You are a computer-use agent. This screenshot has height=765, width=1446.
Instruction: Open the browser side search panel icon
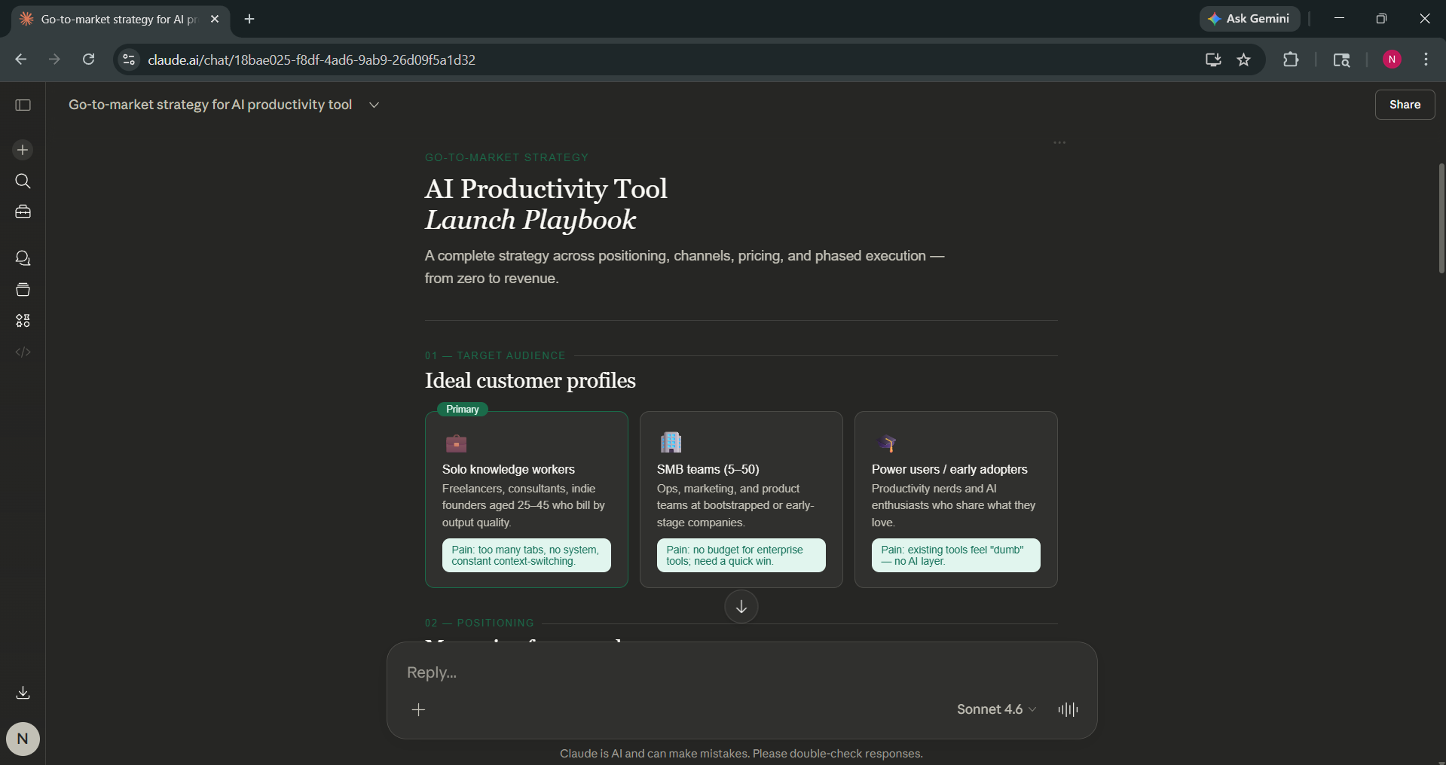point(1341,59)
